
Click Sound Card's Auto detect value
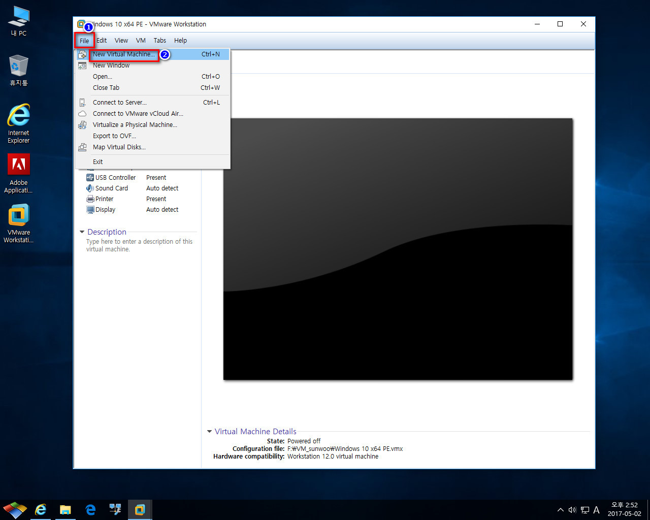click(x=162, y=188)
